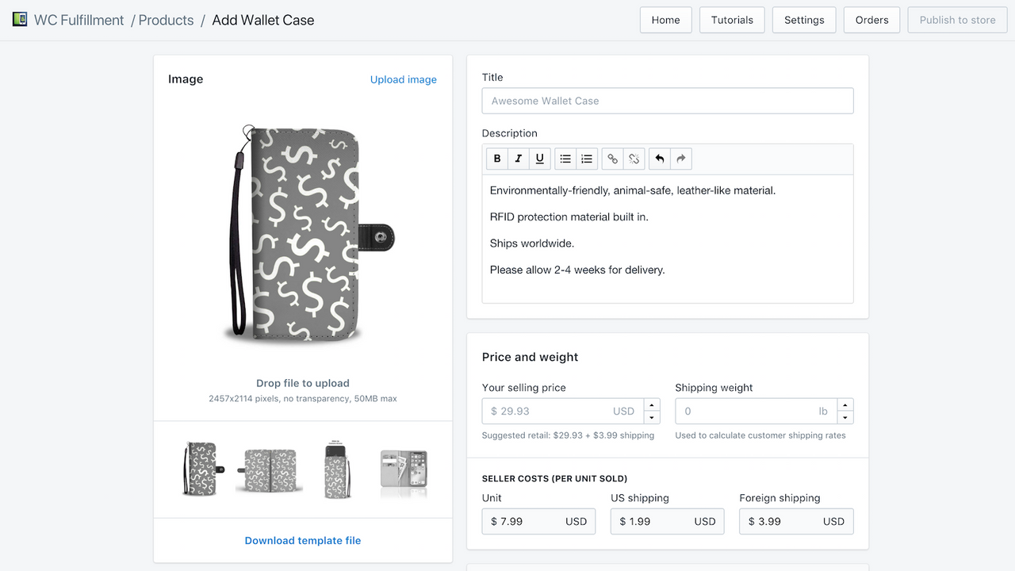Click the Title input field

(668, 101)
